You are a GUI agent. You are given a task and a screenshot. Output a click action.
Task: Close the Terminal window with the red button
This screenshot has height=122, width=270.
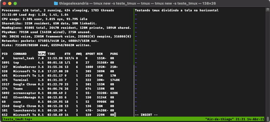pos(4,3)
